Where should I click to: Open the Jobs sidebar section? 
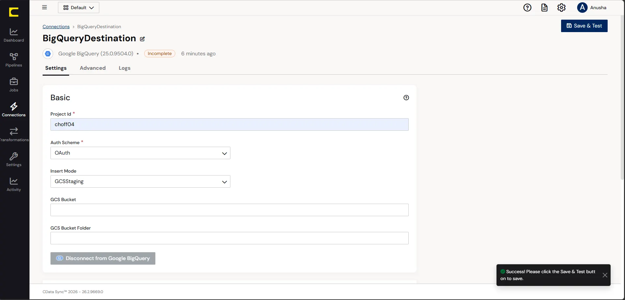pos(14,85)
